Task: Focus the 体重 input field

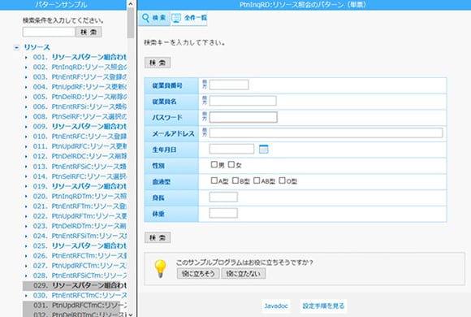Action: point(223,213)
